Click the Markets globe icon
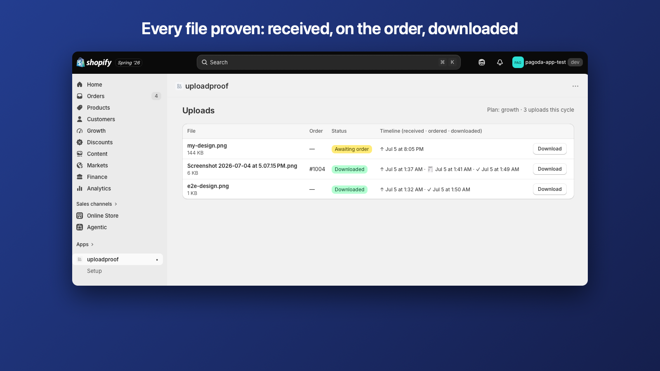The image size is (660, 371). (80, 165)
